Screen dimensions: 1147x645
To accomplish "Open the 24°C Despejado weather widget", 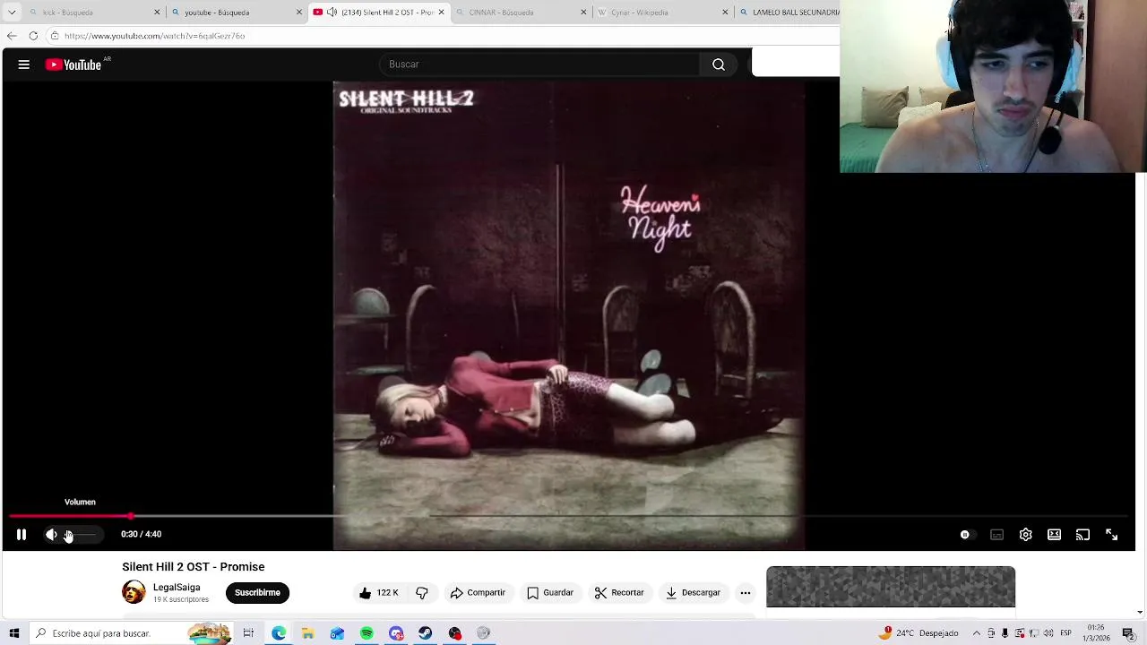I will tap(920, 633).
